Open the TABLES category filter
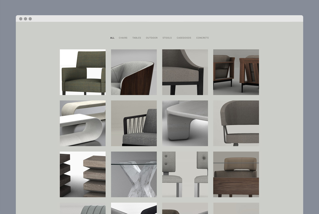Image resolution: width=319 pixels, height=214 pixels. click(137, 38)
